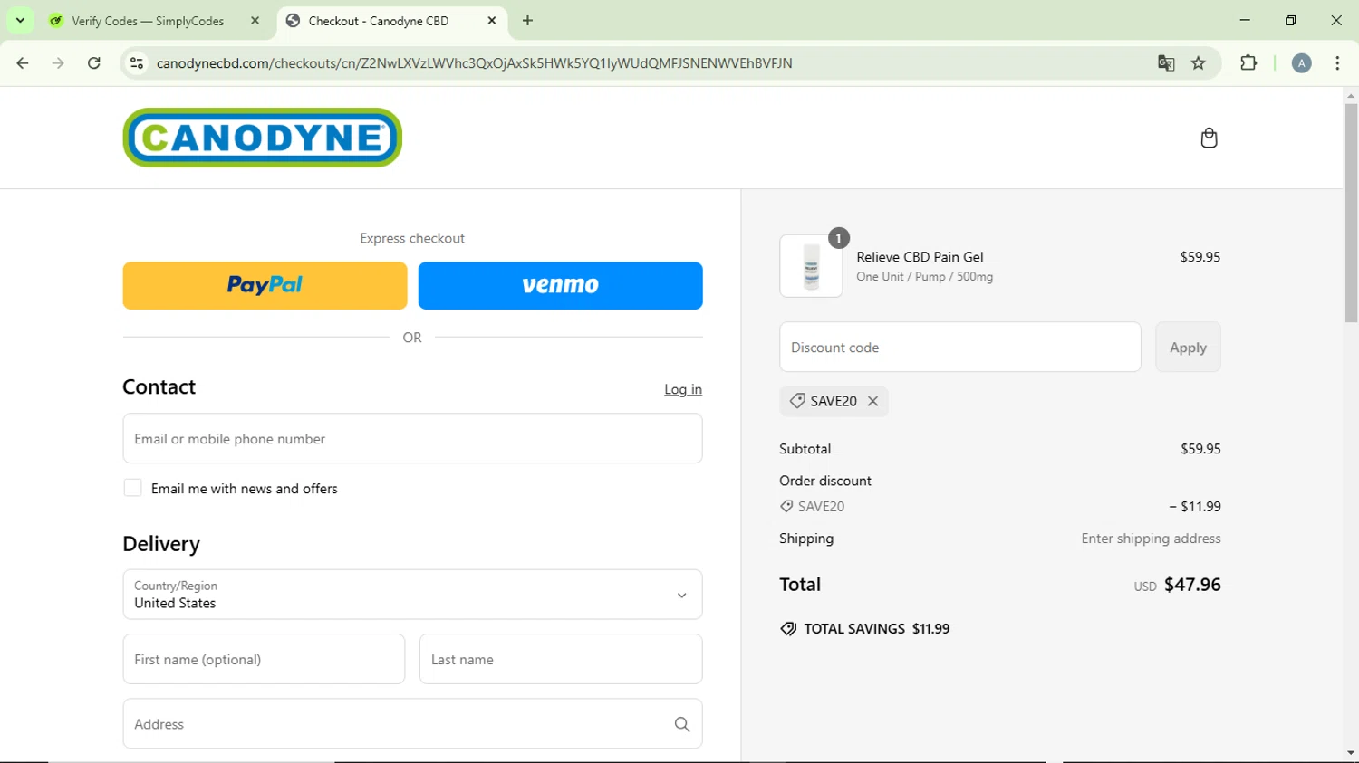Viewport: 1359px width, 763px height.
Task: Select the TOTAL SAVINGS $11.99 text
Action: 876,629
